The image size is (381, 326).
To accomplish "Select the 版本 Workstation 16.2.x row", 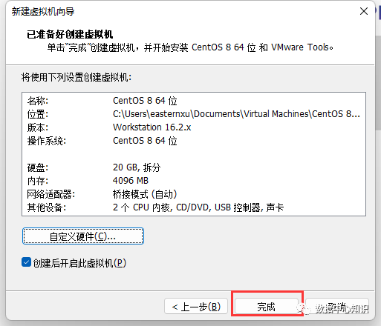I will coord(194,127).
